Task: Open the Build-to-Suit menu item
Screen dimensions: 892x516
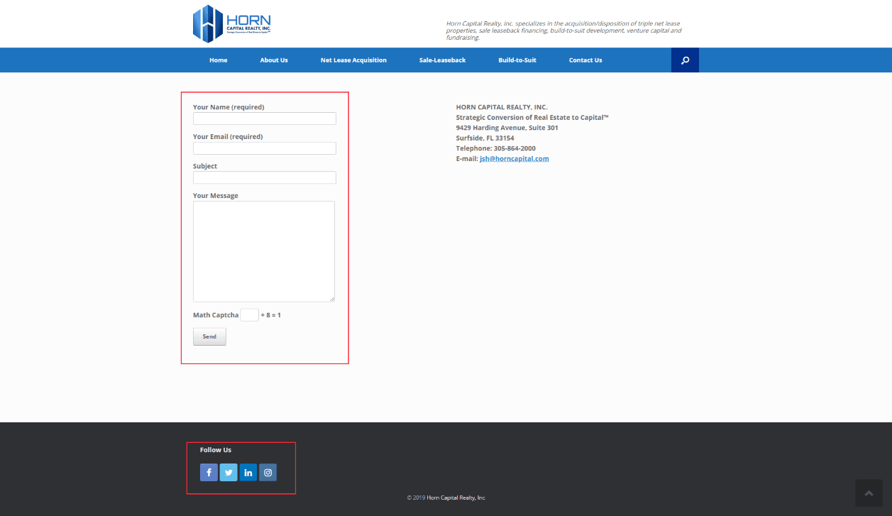Action: click(517, 60)
